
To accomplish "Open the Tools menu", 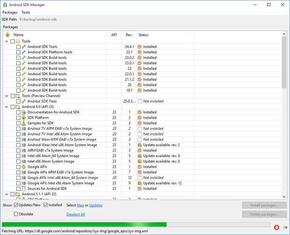I will [x=26, y=12].
